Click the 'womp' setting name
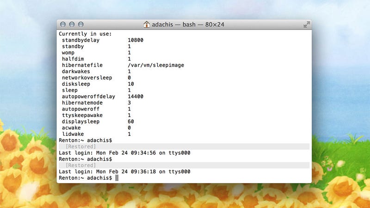The width and height of the screenshot is (370, 208). click(68, 53)
